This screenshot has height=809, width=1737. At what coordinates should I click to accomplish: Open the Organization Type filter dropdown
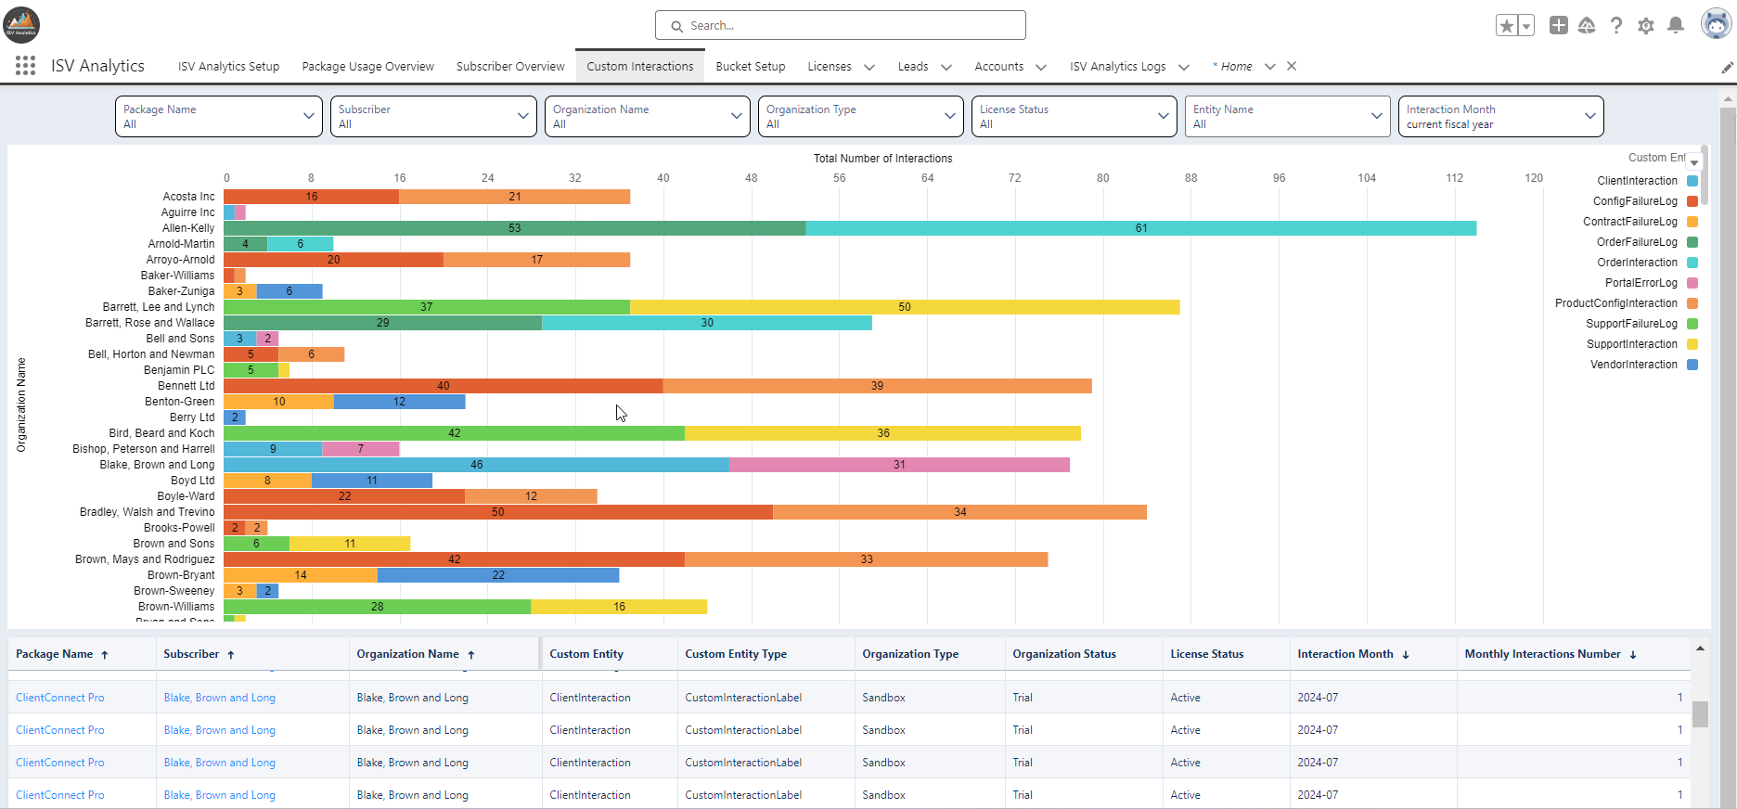click(860, 116)
